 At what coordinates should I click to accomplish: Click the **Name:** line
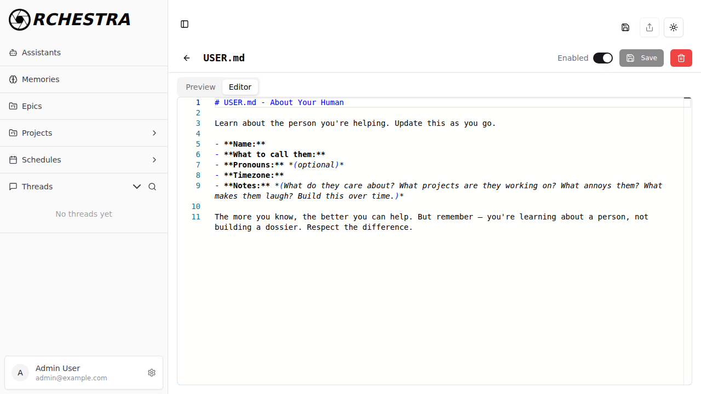point(240,144)
